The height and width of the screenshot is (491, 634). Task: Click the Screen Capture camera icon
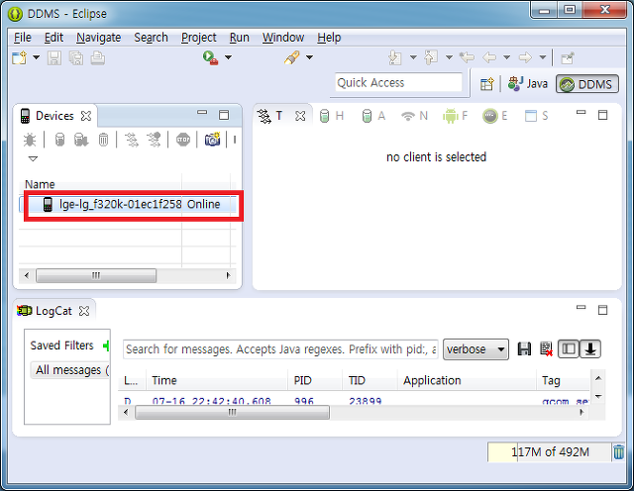(212, 140)
